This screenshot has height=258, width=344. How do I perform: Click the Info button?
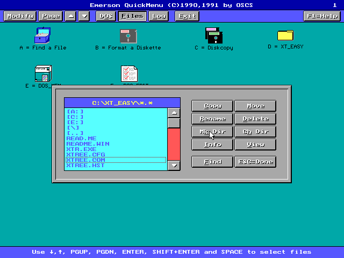click(x=212, y=145)
